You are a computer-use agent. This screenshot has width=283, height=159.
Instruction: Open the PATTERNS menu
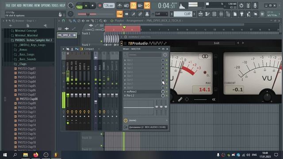point(28,5)
